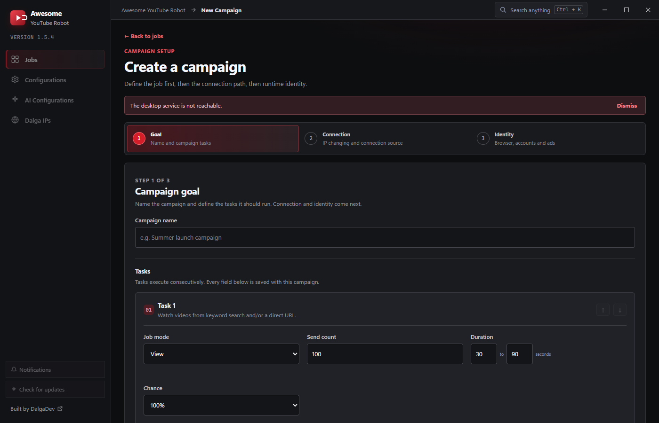Click the Notifications bell icon
The image size is (659, 423).
(14, 369)
